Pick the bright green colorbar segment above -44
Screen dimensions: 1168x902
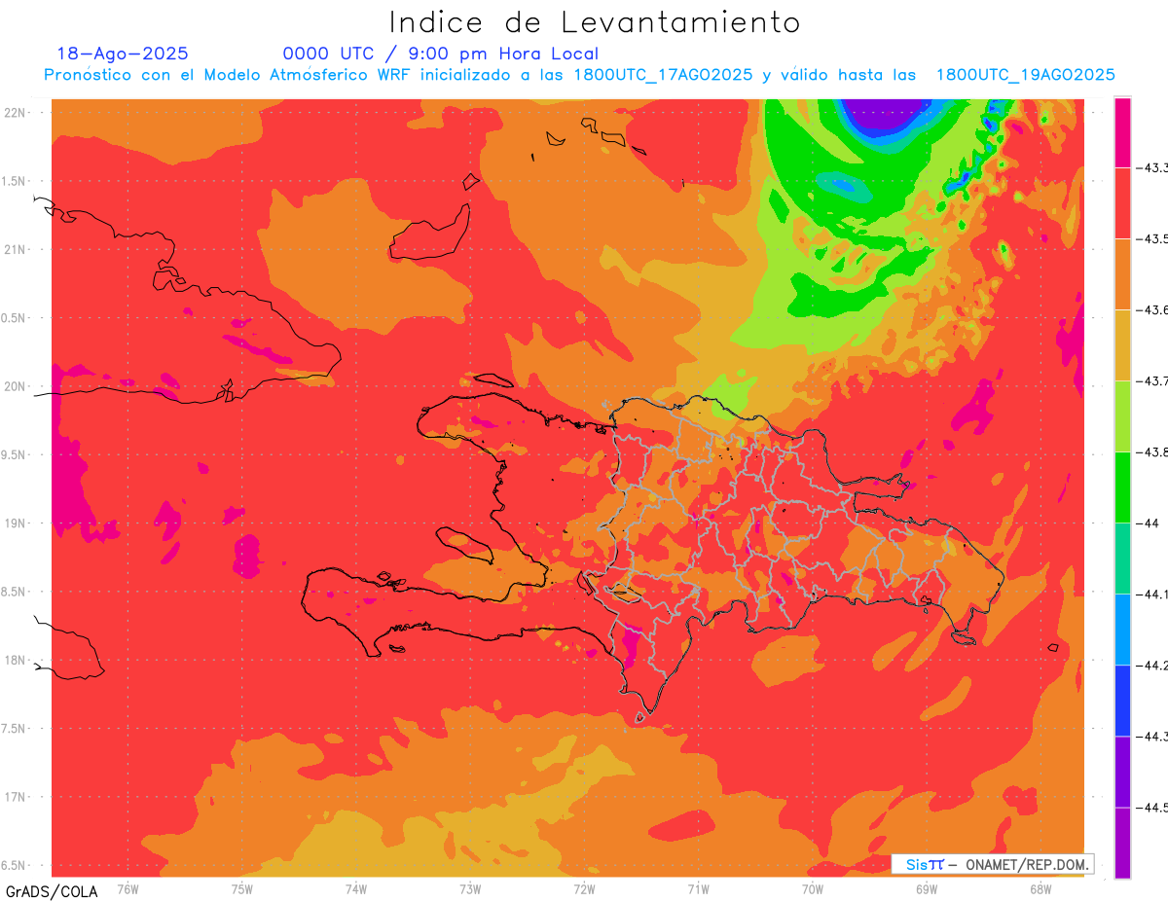coord(1122,487)
